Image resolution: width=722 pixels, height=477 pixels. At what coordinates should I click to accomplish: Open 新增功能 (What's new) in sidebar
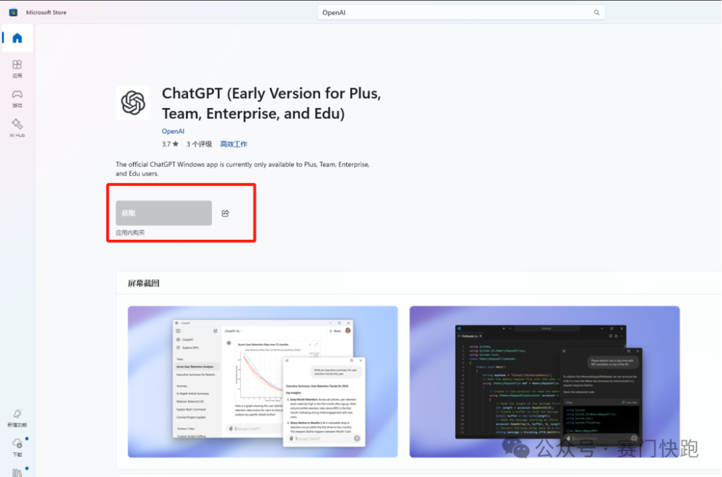pos(17,418)
